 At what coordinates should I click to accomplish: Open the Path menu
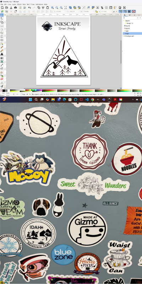(24, 4)
